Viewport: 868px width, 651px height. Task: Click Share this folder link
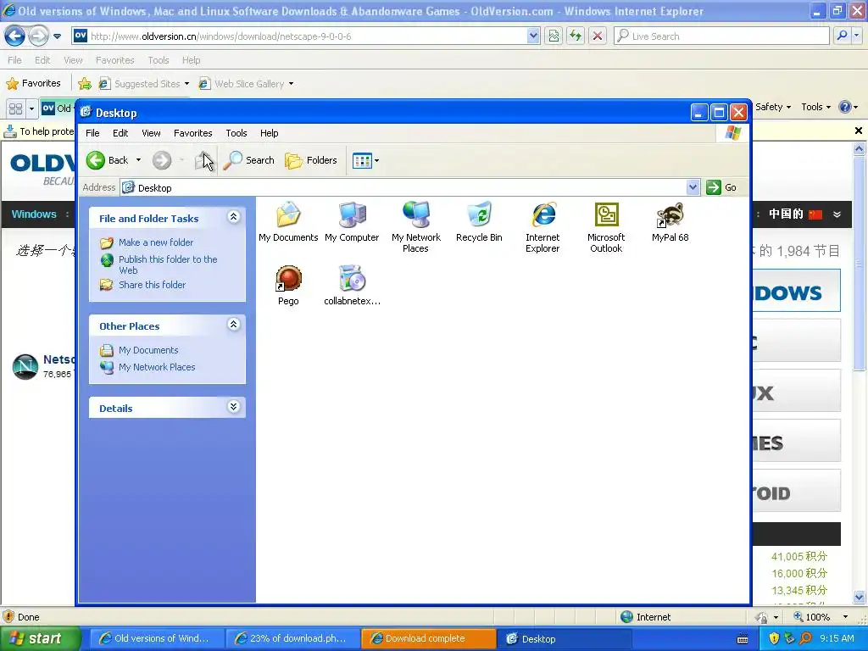click(x=153, y=285)
